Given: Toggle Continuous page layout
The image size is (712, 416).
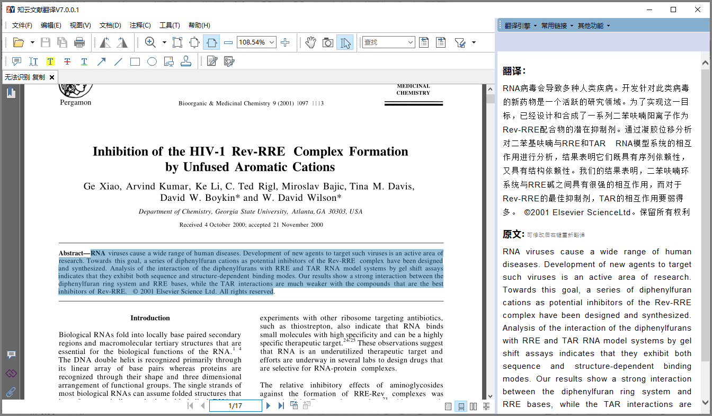Looking at the screenshot, I should [x=461, y=406].
